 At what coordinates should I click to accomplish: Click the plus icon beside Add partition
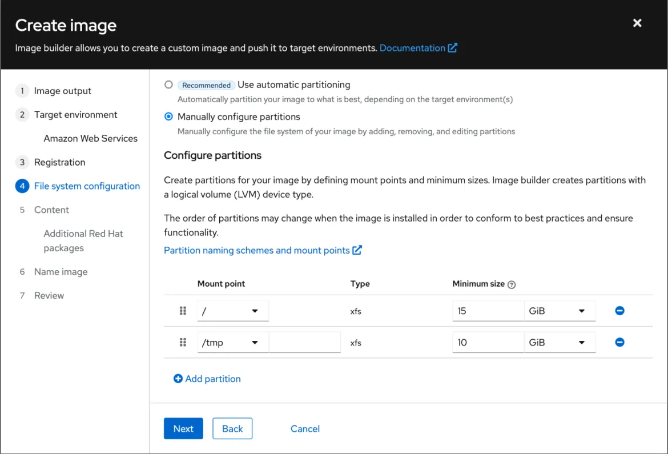click(178, 379)
